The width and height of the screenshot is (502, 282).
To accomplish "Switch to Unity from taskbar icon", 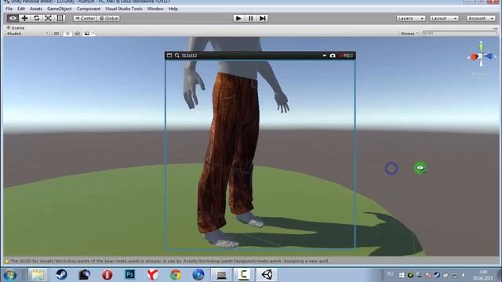I will point(267,275).
